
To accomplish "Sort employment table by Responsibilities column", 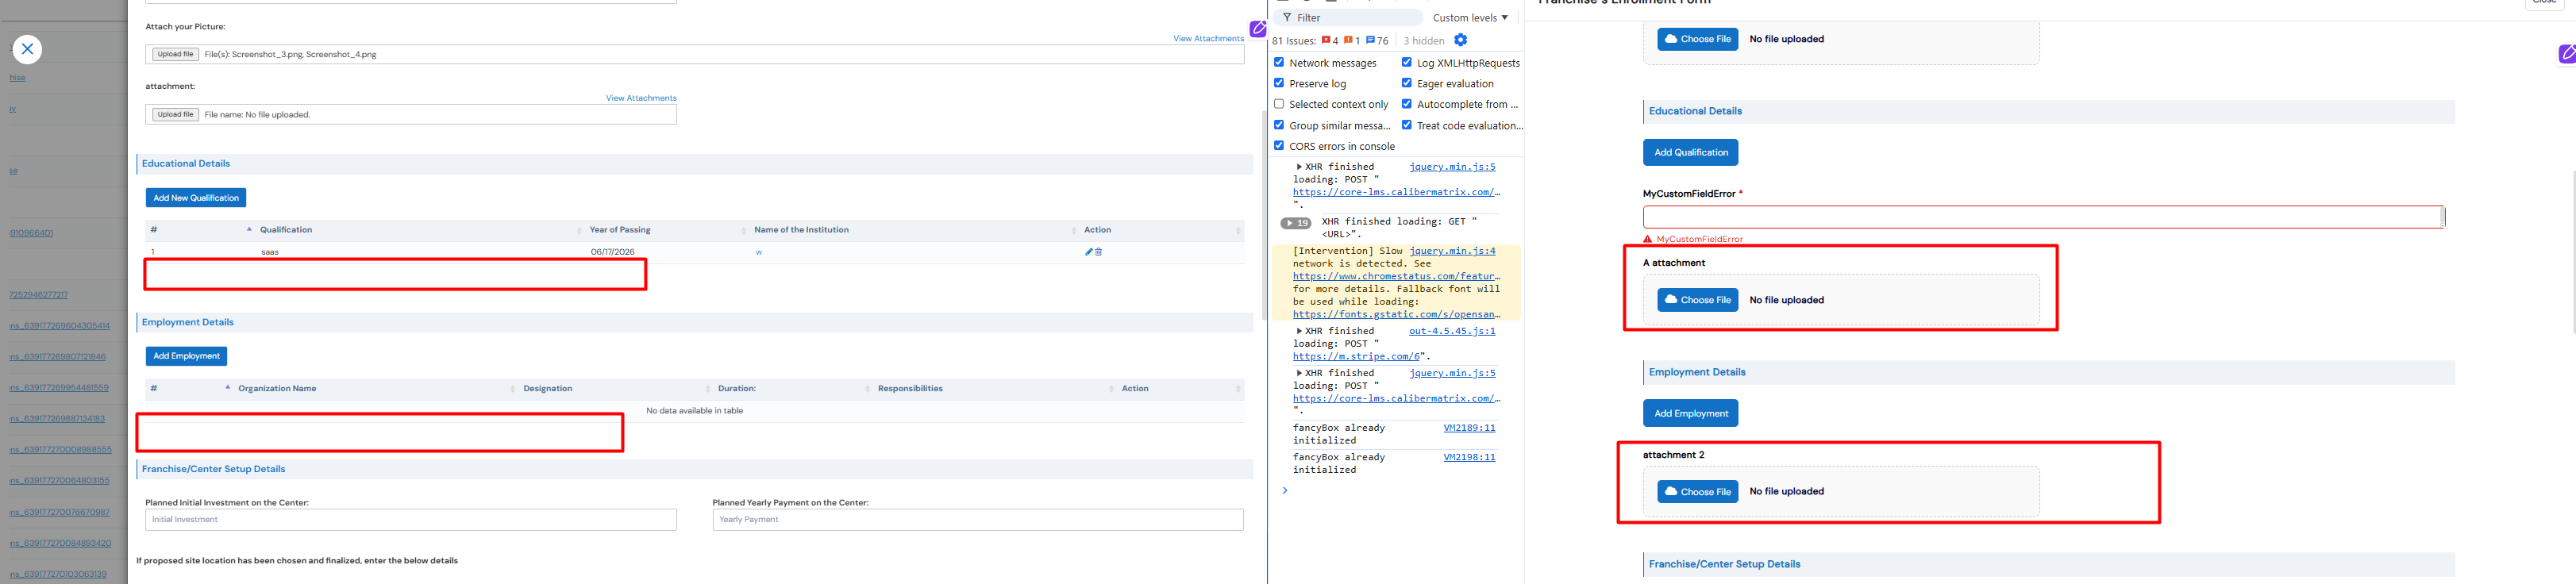I will click(x=995, y=388).
